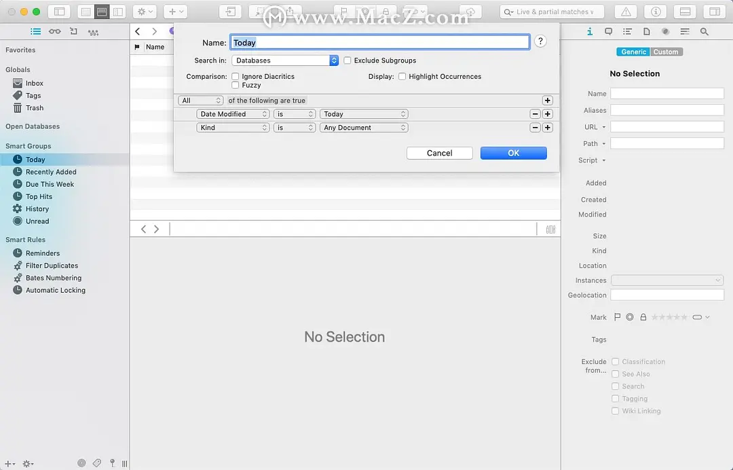Viewport: 733px width, 470px height.
Task: Click the cloud sync toolbar icon
Action: tap(470, 12)
